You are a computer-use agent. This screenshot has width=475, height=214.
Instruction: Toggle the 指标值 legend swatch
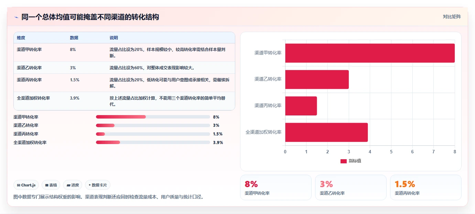tap(343, 161)
